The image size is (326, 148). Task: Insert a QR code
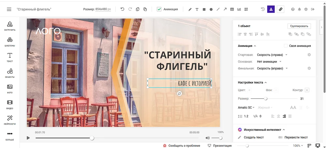pos(246,9)
